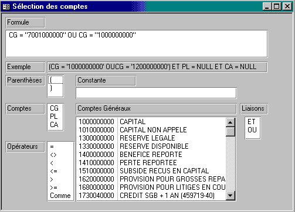Choose PL in the Comptes list
Image resolution: width=295 pixels, height=212 pixels.
click(x=56, y=117)
